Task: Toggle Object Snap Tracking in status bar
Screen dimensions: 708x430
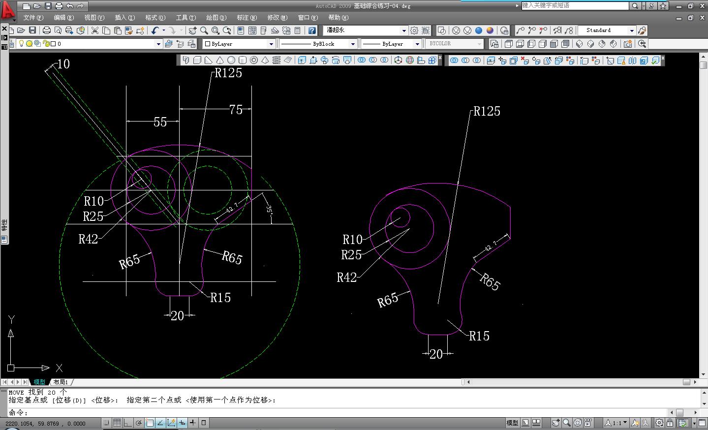Action: [160, 423]
